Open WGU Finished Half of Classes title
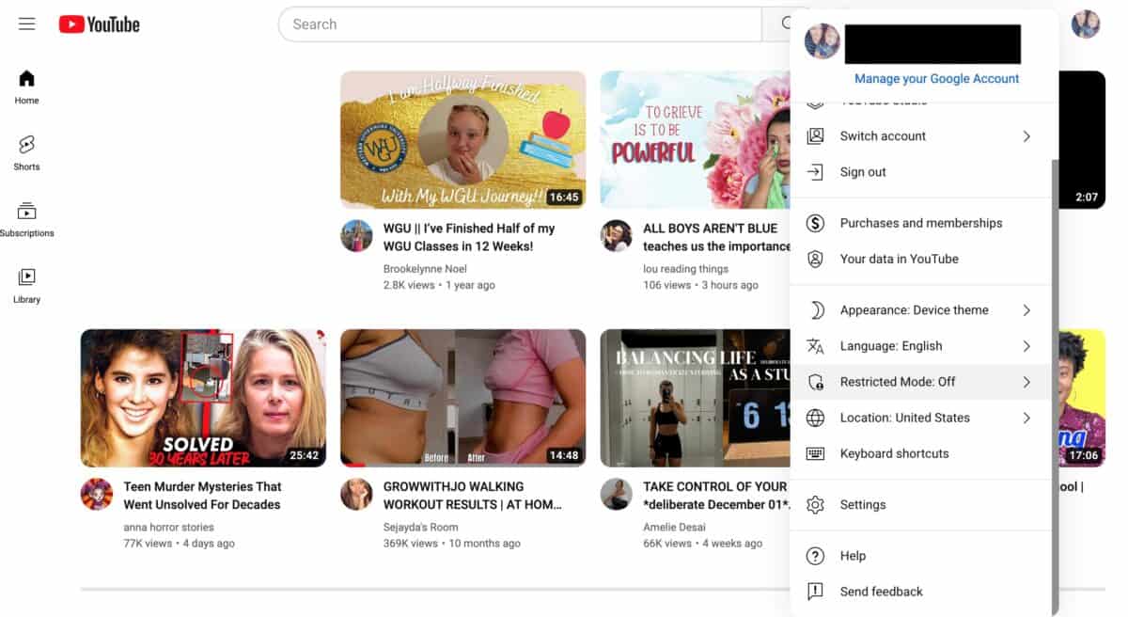1128x617 pixels. (470, 237)
